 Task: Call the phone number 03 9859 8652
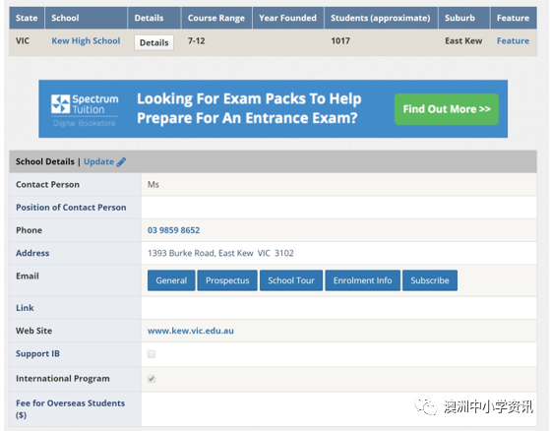(x=173, y=230)
